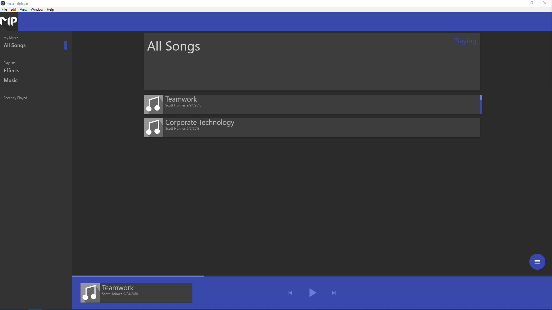Viewport: 552px width, 310px height.
Task: Click Corporate Technology's music note artwork
Action: (x=154, y=128)
